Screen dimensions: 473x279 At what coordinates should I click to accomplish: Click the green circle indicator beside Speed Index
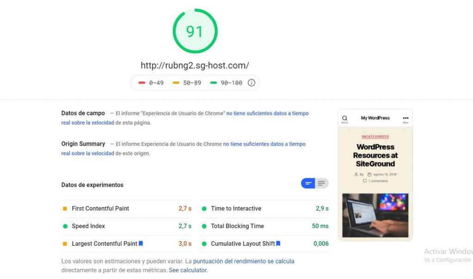tap(65, 226)
